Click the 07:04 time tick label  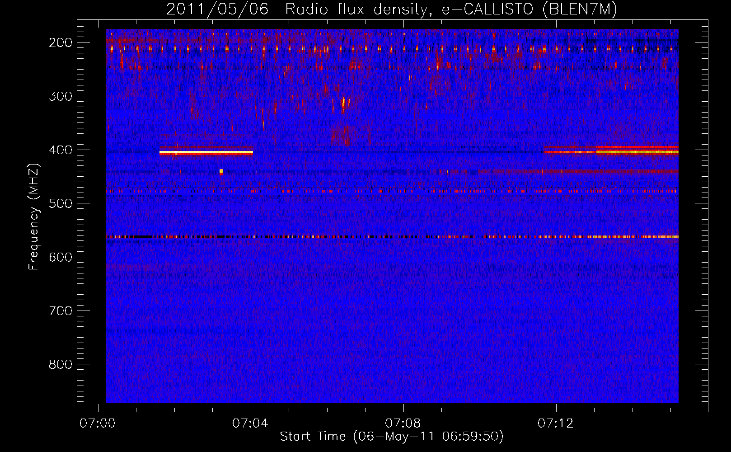pos(250,424)
